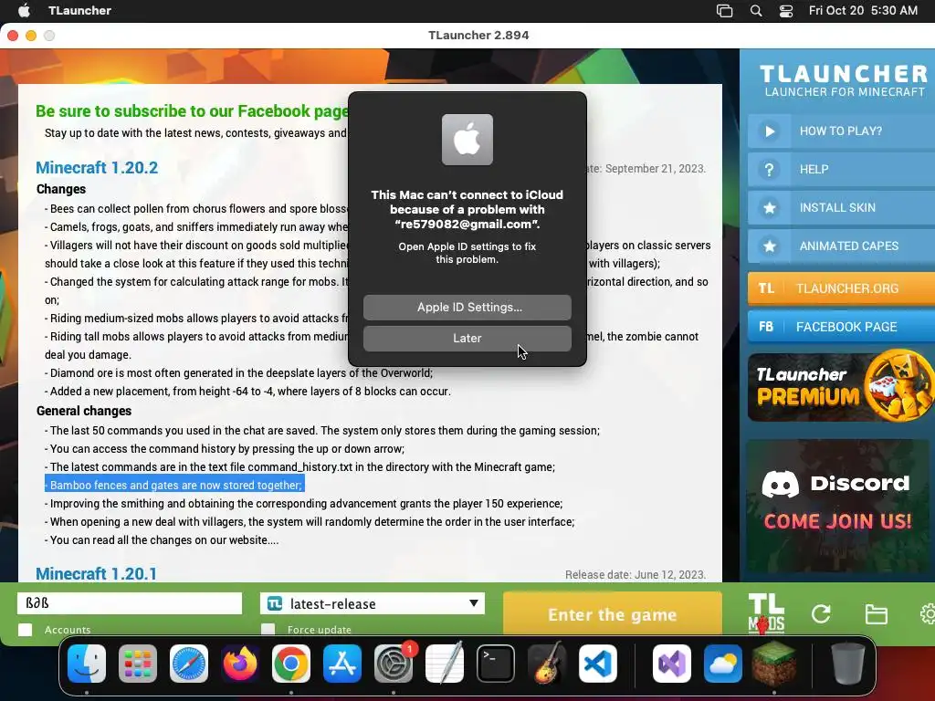Open Launchpad from the Dock
Screen dimensions: 935x701
(138, 663)
